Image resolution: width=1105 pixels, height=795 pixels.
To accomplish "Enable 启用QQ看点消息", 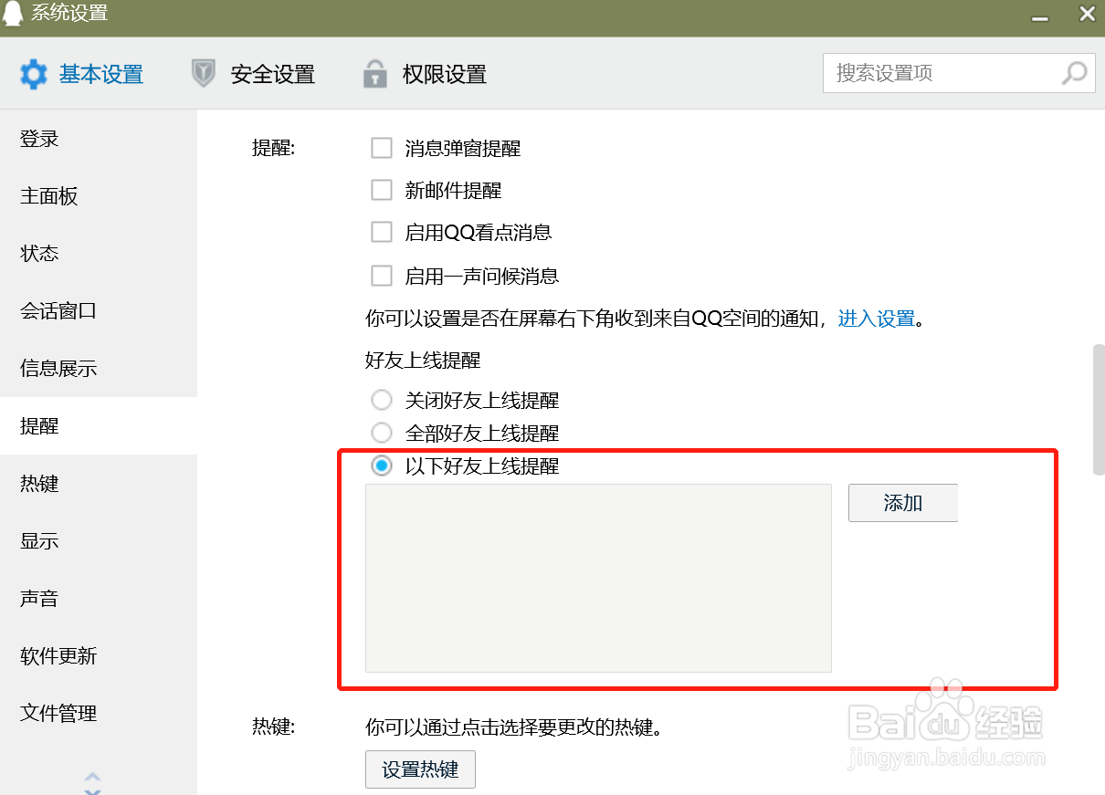I will (x=381, y=232).
